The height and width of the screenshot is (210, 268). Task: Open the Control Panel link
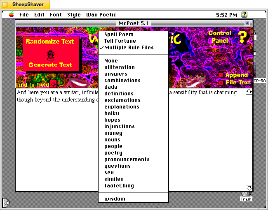click(x=220, y=37)
